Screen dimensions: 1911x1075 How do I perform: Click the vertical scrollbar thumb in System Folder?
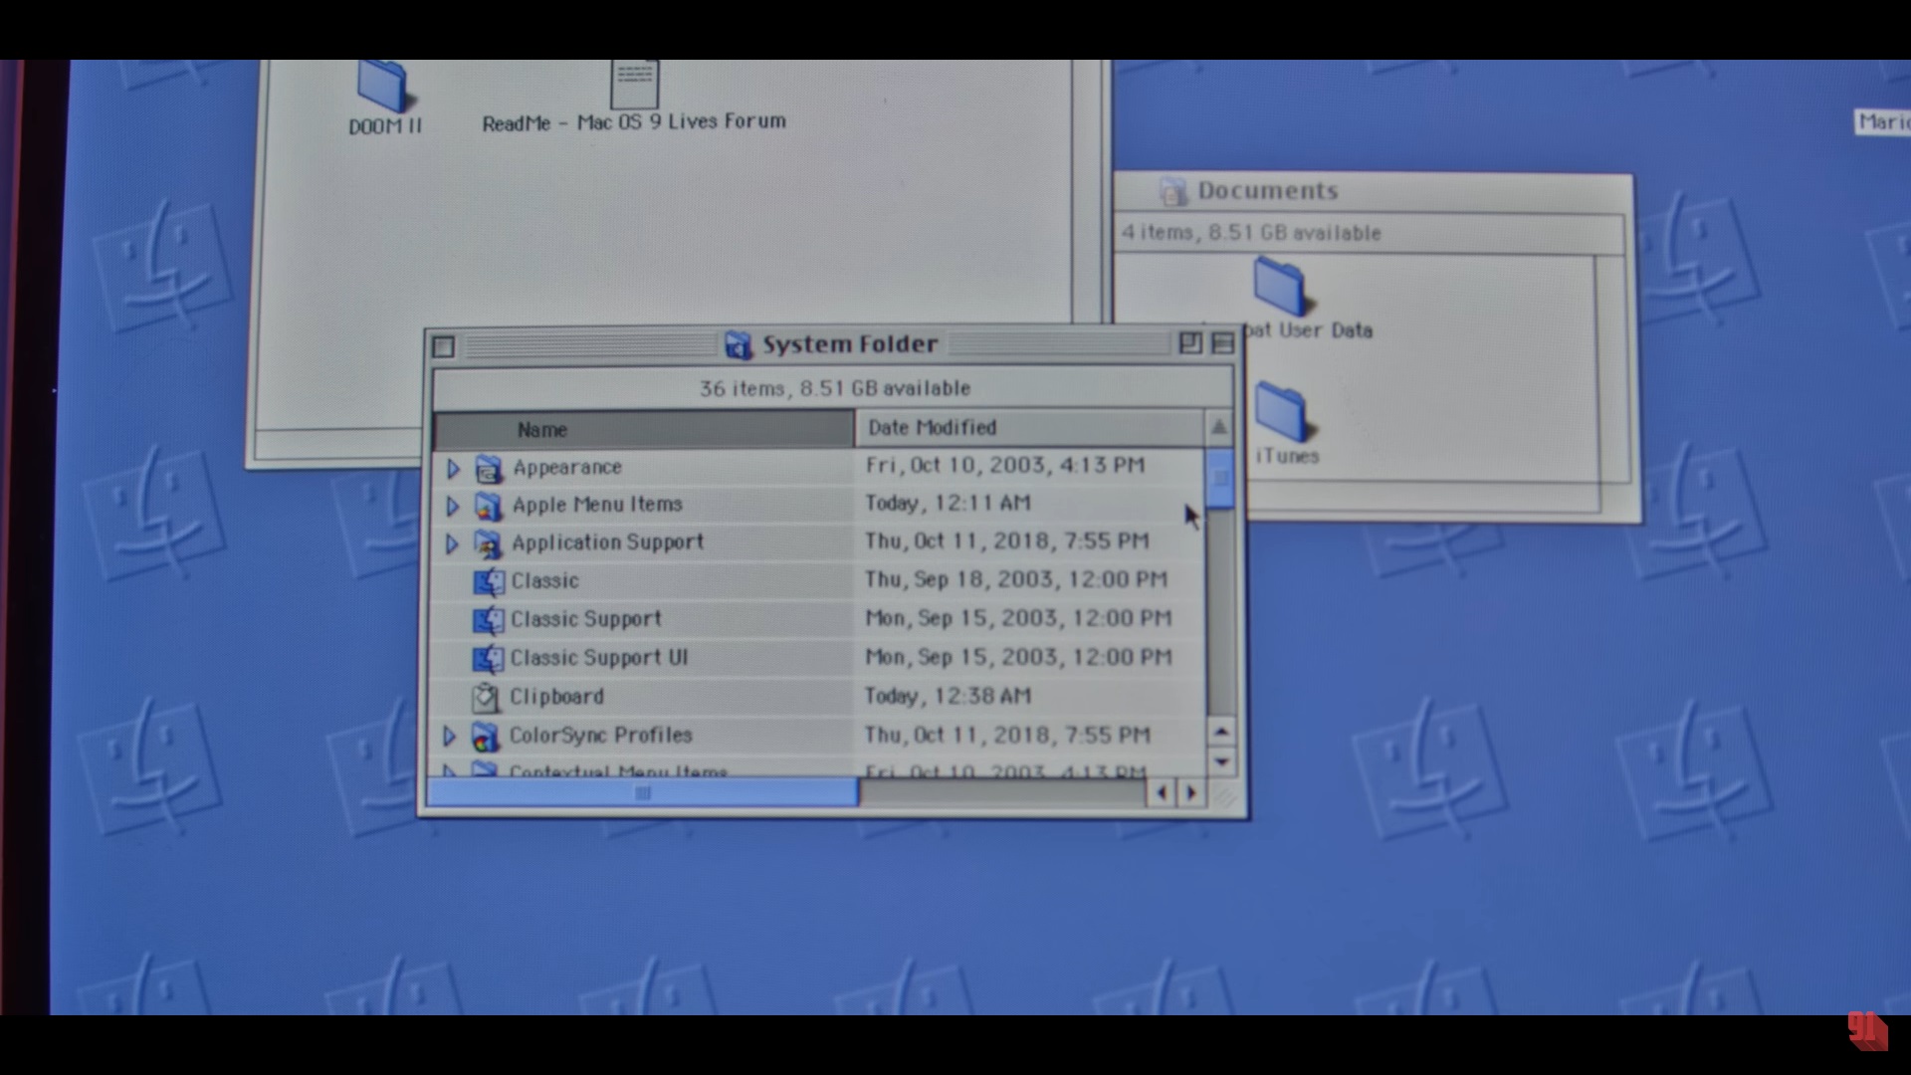pyautogui.click(x=1220, y=480)
